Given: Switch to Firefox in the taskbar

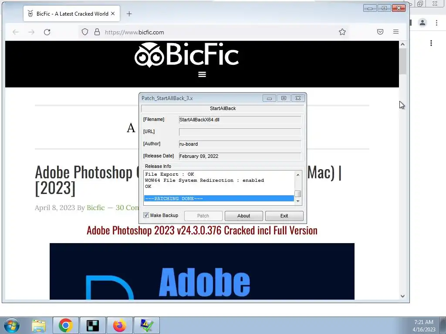Looking at the screenshot, I should pos(120,325).
